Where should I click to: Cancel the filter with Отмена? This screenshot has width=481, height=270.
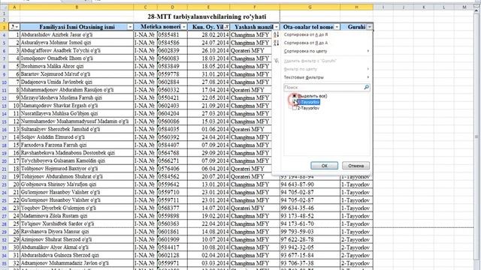point(355,166)
